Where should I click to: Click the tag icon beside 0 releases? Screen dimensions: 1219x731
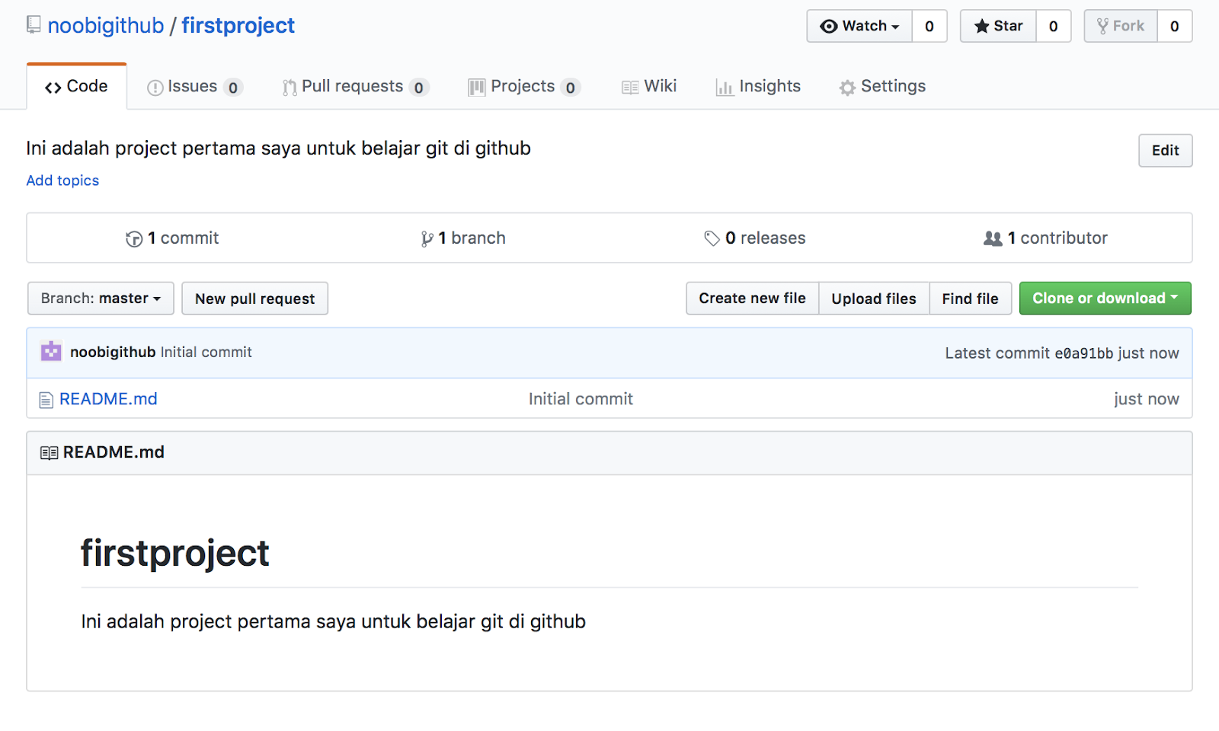point(712,239)
